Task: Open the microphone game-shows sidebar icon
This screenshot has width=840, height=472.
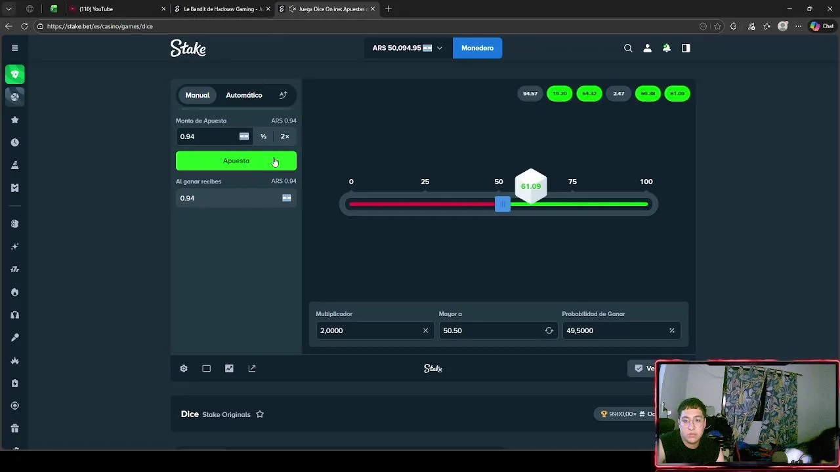Action: [14, 337]
